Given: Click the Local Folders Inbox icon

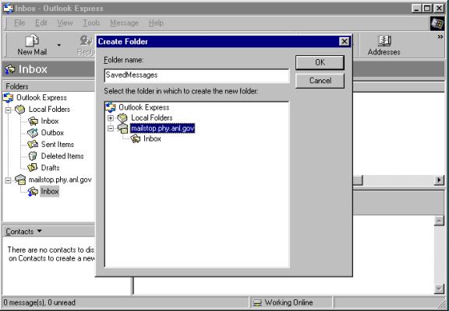Looking at the screenshot, I should click(33, 121).
